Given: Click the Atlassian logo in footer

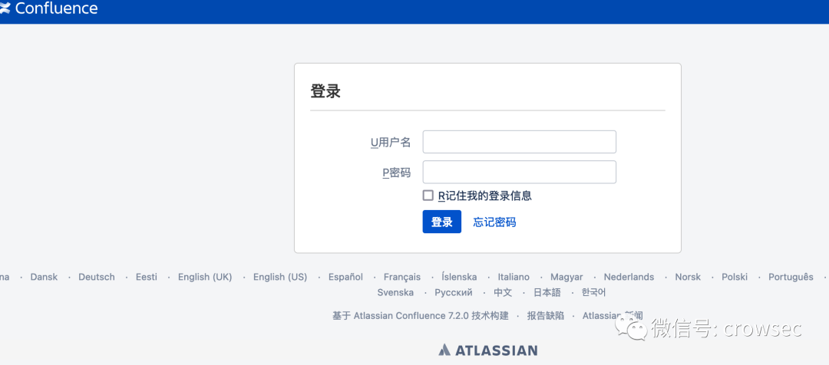Looking at the screenshot, I should click(487, 350).
